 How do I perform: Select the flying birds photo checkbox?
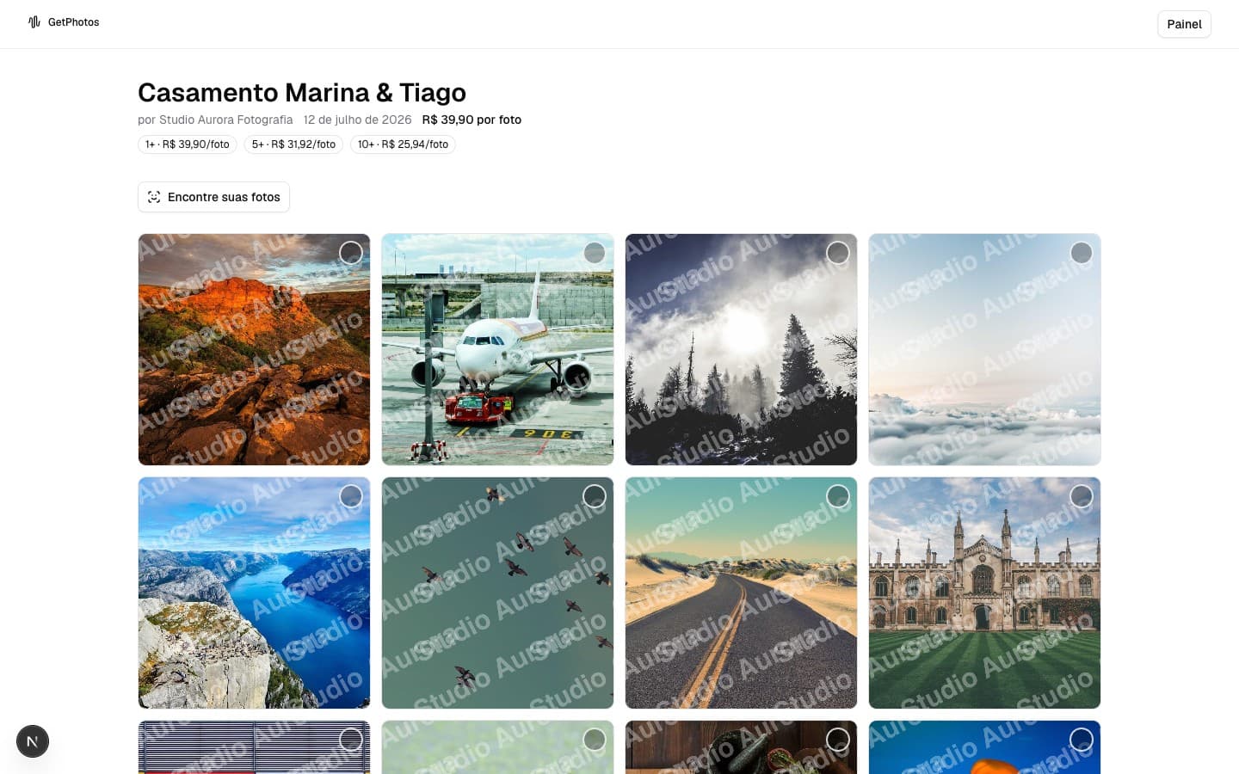(595, 496)
